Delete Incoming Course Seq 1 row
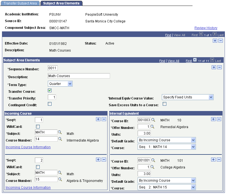The width and height of the screenshot is (226, 194). pyautogui.click(x=104, y=119)
